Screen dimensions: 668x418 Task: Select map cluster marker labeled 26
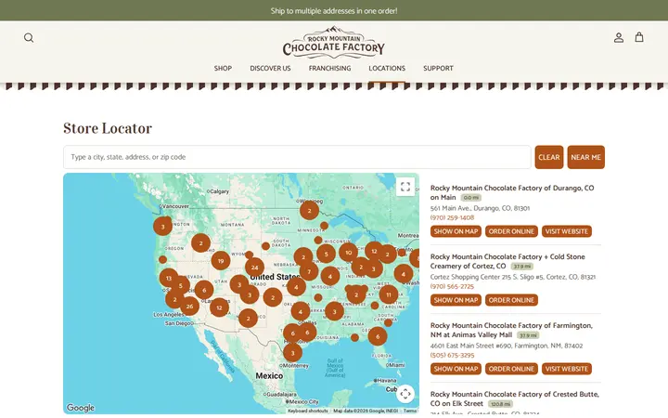189,306
